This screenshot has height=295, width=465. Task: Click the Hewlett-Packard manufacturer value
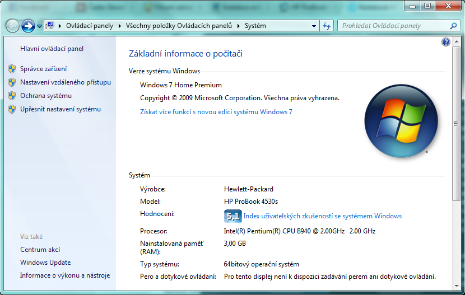tap(249, 189)
